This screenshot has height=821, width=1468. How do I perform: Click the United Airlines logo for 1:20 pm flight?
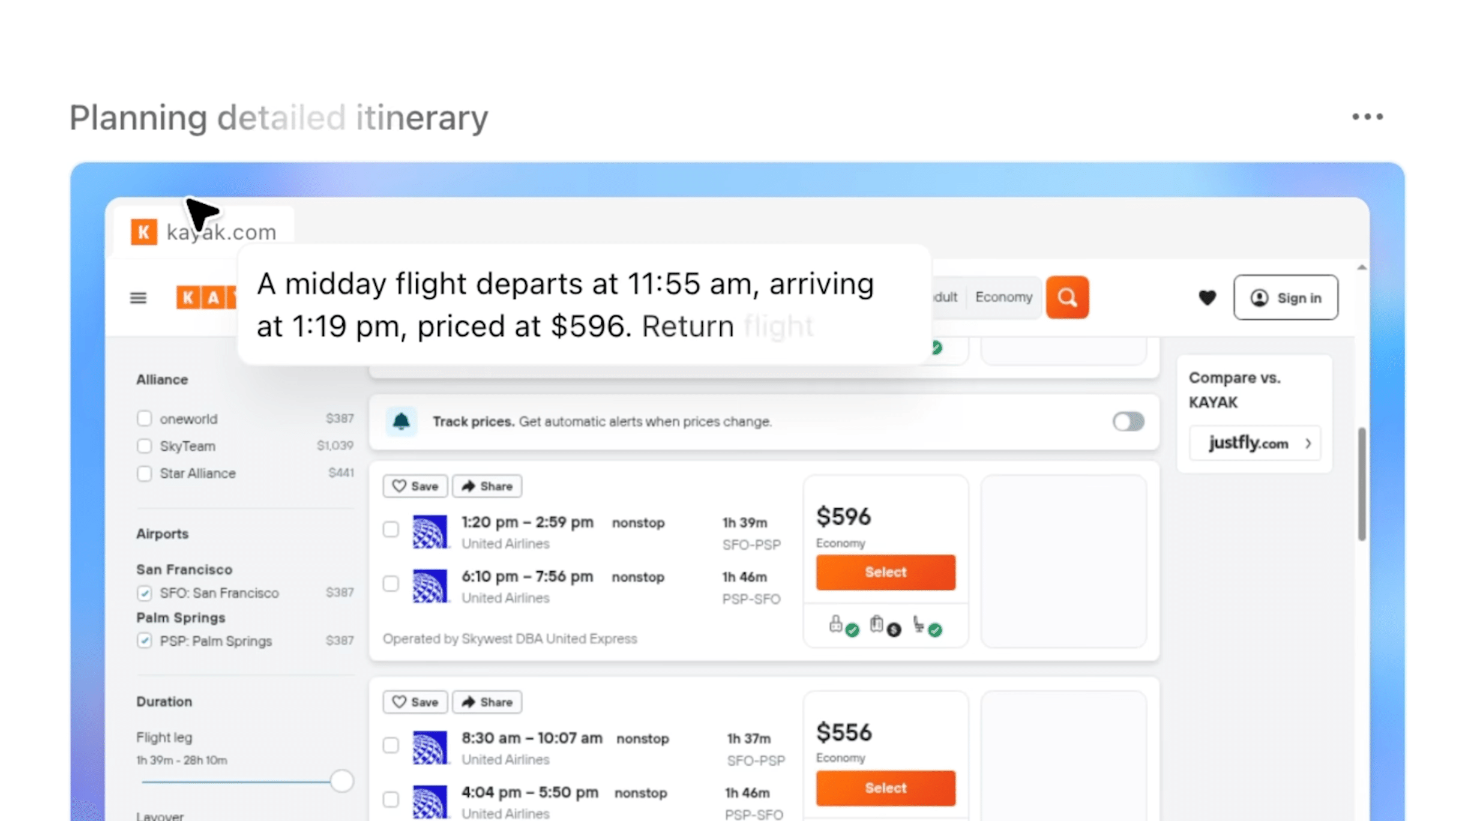coord(430,532)
